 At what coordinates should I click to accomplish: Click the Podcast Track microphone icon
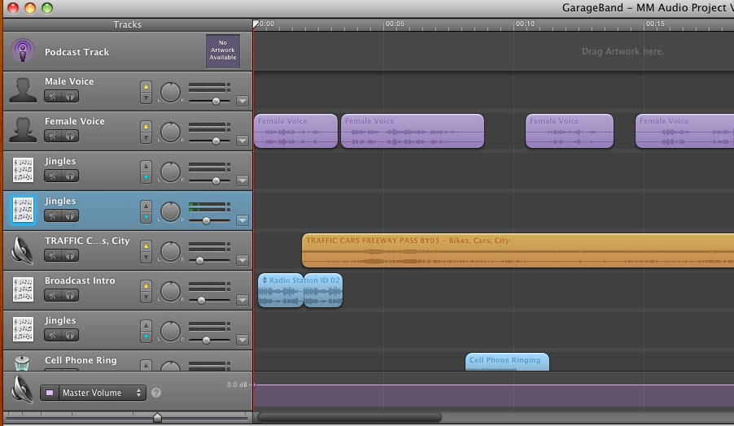23,50
